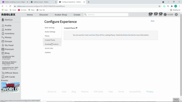Open the Reading list button
This screenshot has width=182, height=102.
(175, 10)
